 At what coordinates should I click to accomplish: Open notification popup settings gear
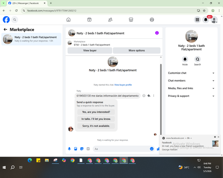pyautogui.click(x=215, y=137)
